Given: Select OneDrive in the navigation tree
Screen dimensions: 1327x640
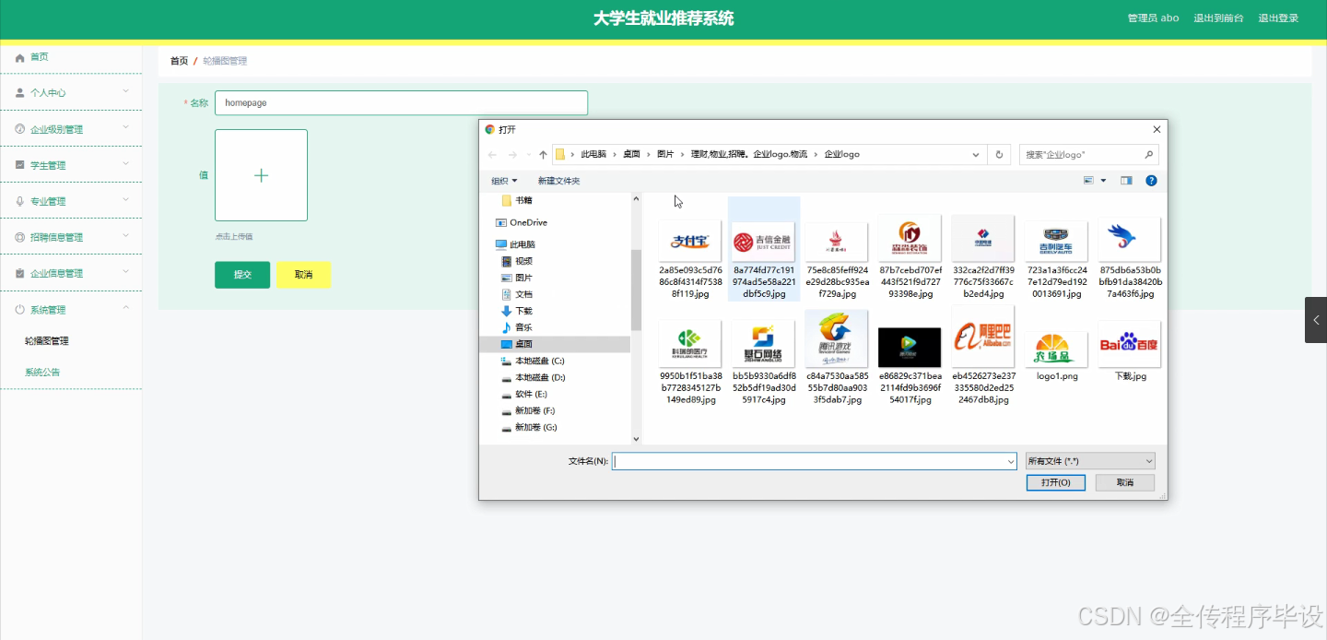Looking at the screenshot, I should (x=528, y=222).
